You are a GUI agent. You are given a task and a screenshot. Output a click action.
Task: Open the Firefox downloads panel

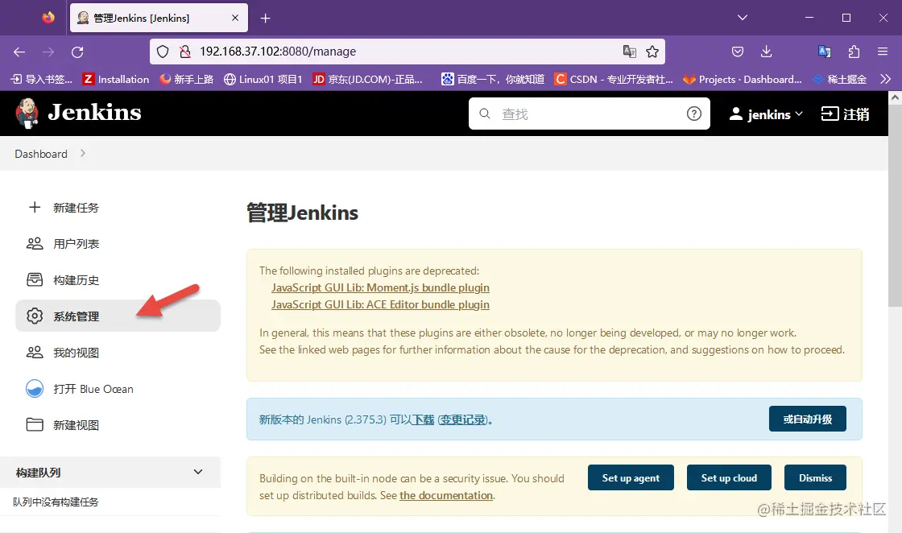pos(766,52)
